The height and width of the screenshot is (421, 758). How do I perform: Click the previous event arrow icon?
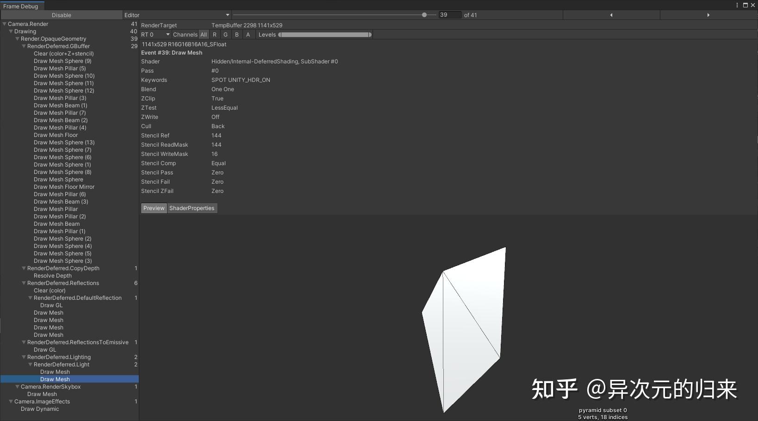[x=611, y=14]
